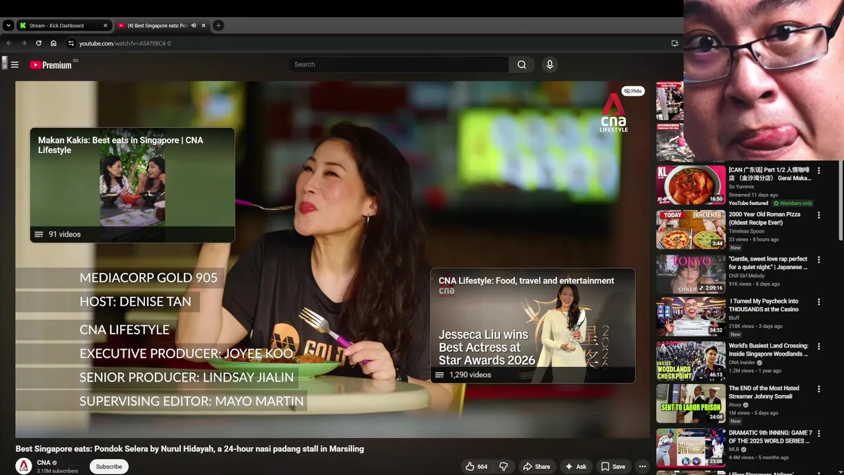Open more actions three-dot menu under video
The width and height of the screenshot is (844, 475).
[642, 466]
